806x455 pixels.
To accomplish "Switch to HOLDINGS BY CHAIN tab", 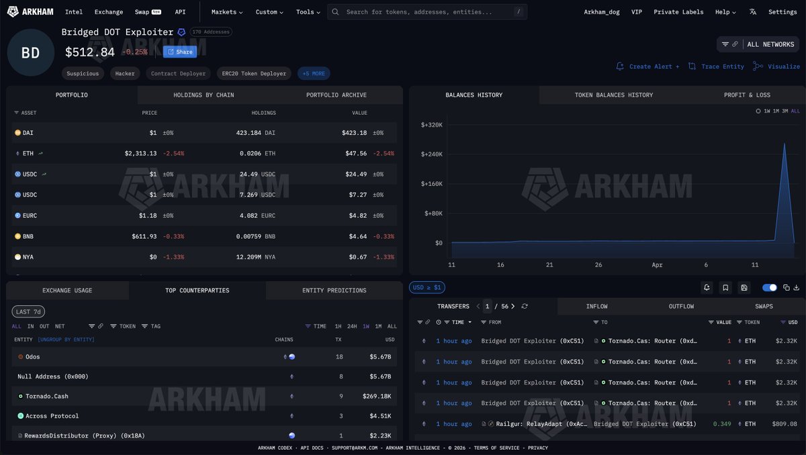I will (204, 95).
